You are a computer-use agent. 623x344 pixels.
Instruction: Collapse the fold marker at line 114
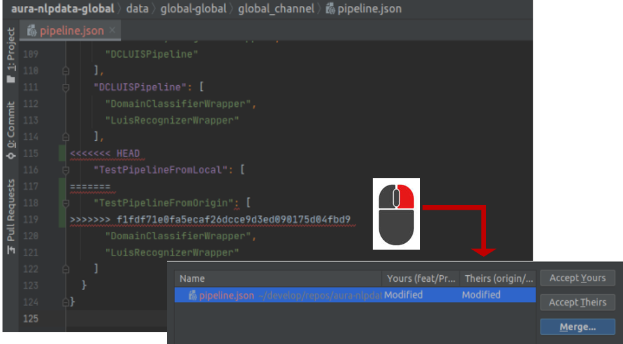[66, 137]
